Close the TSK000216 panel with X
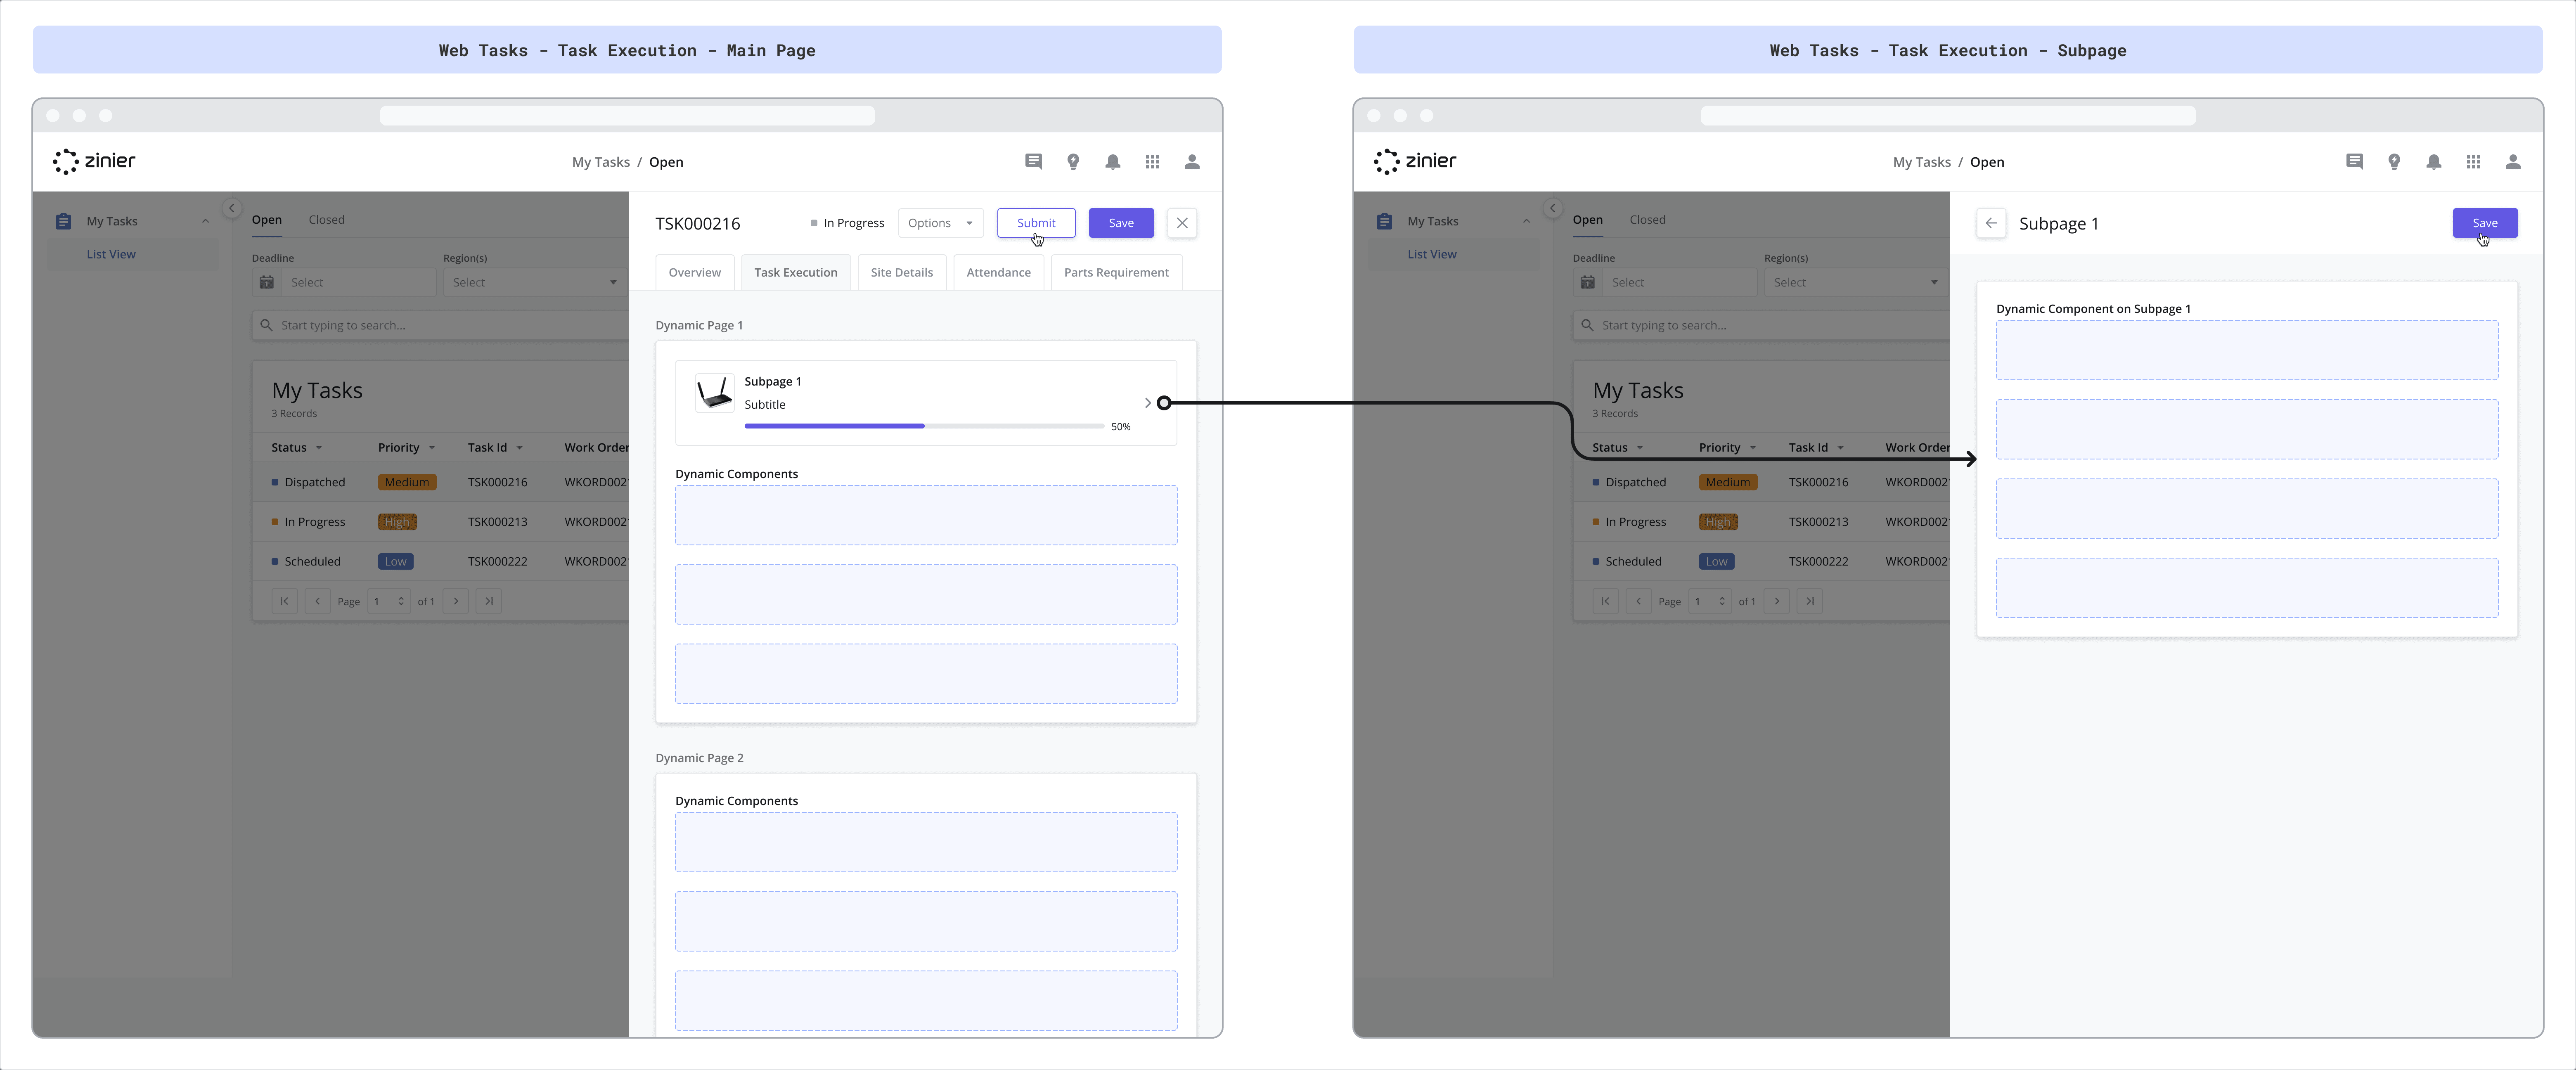Image resolution: width=2576 pixels, height=1070 pixels. tap(1182, 223)
